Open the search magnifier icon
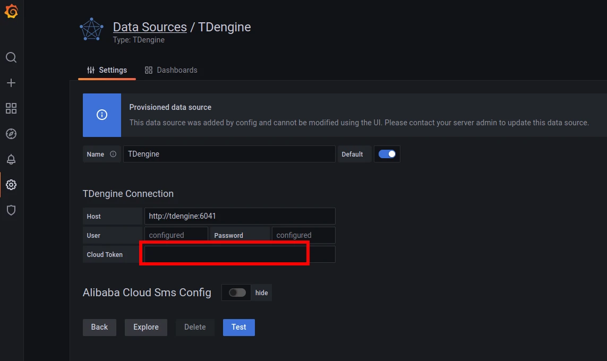The width and height of the screenshot is (607, 361). [11, 57]
